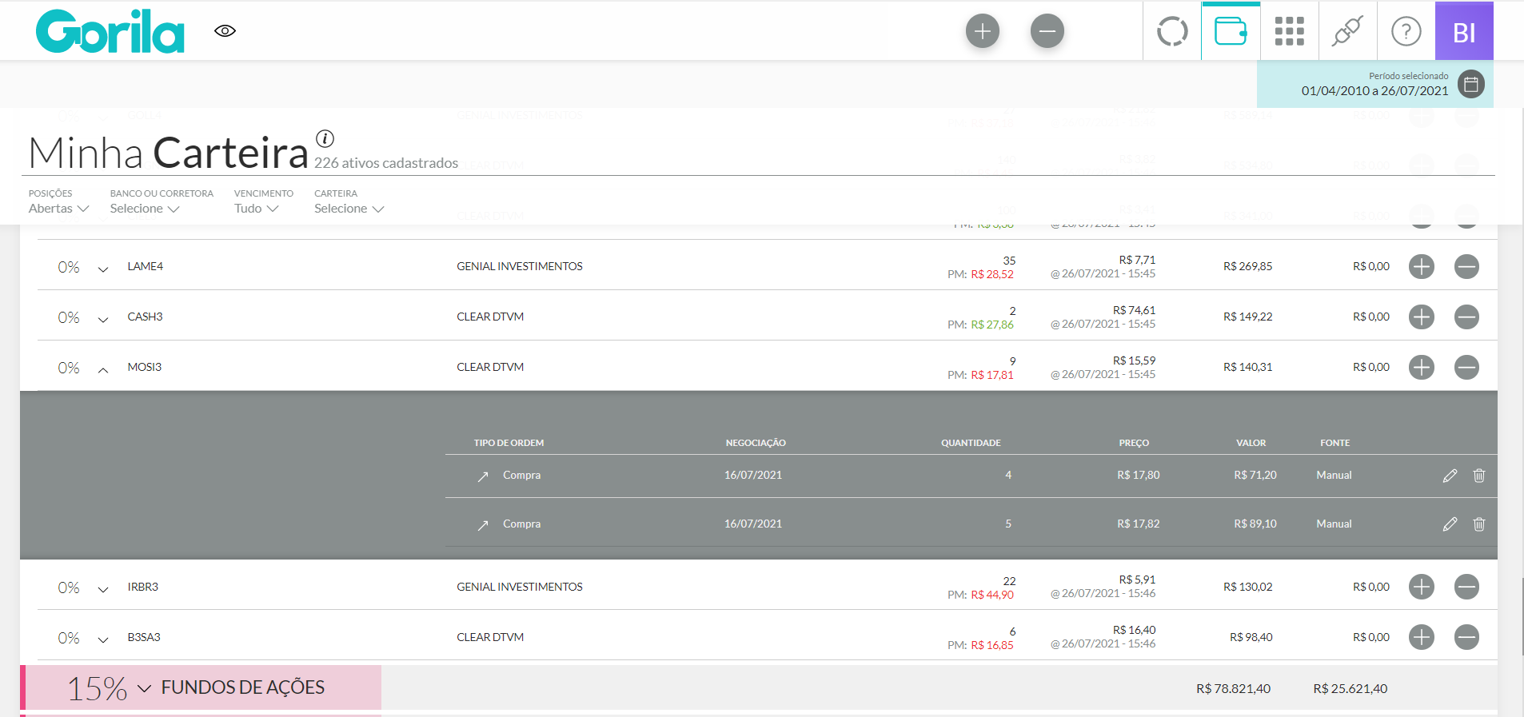Click plus button on B3SA3 row
The height and width of the screenshot is (717, 1524).
[x=1421, y=638]
